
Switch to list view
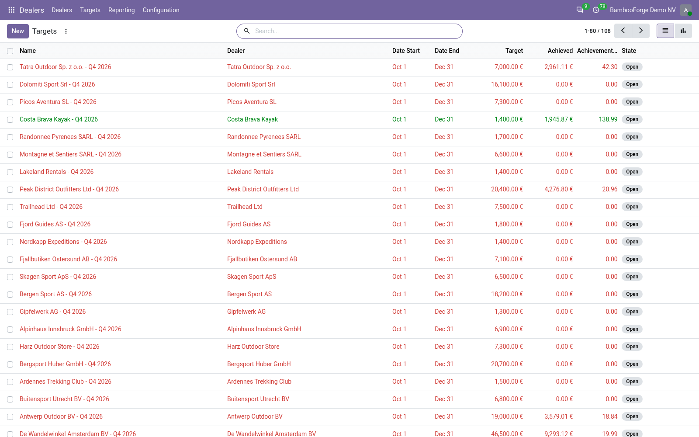[665, 31]
